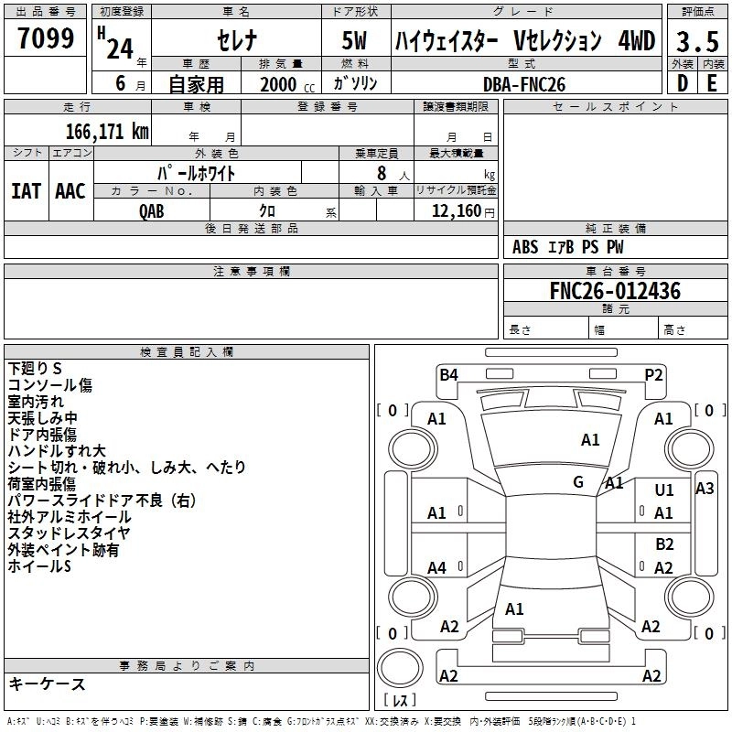Select note "シート切れ・破れ小、しみ大、へたり"
The height and width of the screenshot is (732, 732).
tap(126, 467)
